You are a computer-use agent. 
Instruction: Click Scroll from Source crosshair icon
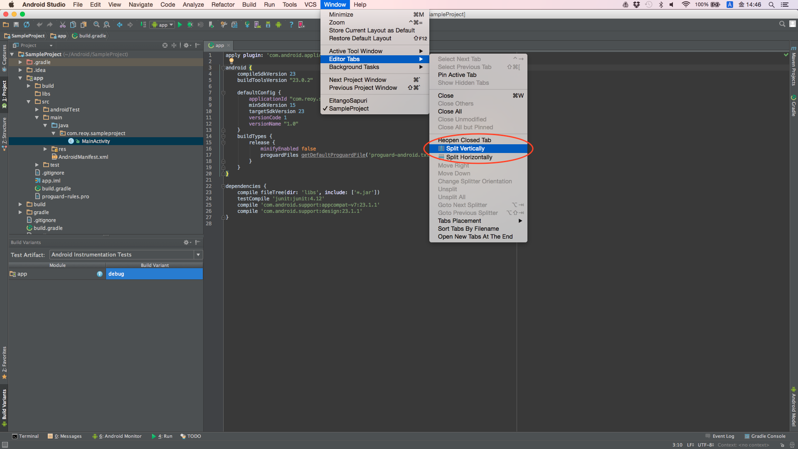point(165,45)
